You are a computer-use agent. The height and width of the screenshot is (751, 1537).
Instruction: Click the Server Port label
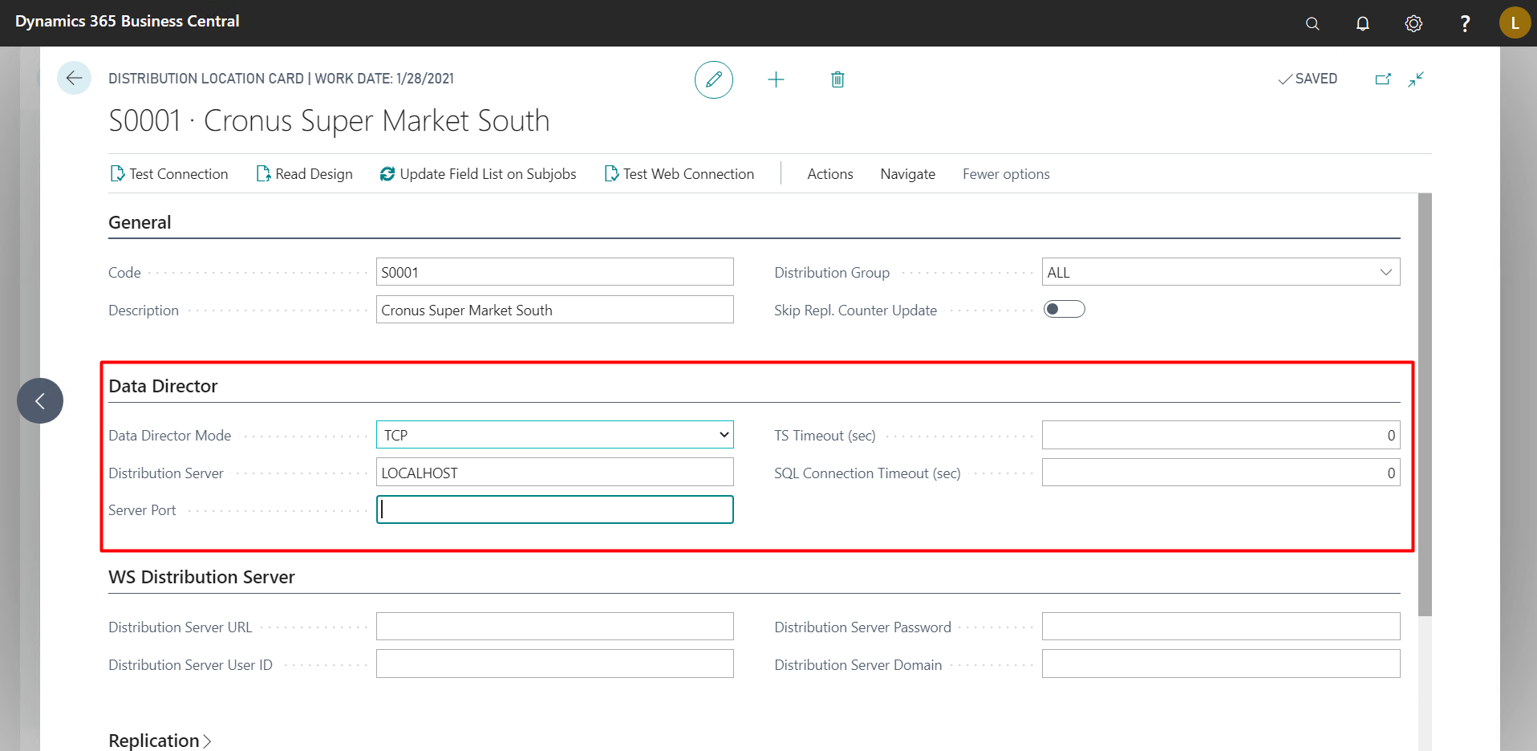142,510
